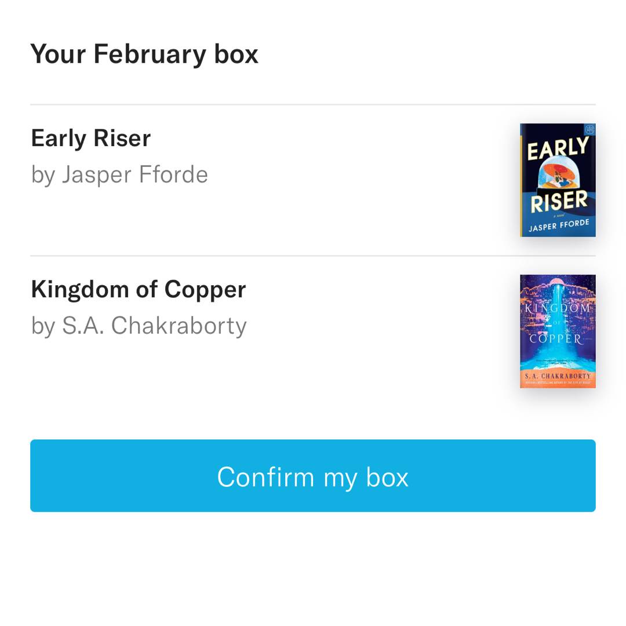
Task: Open the Early Riser book title
Action: coord(91,138)
